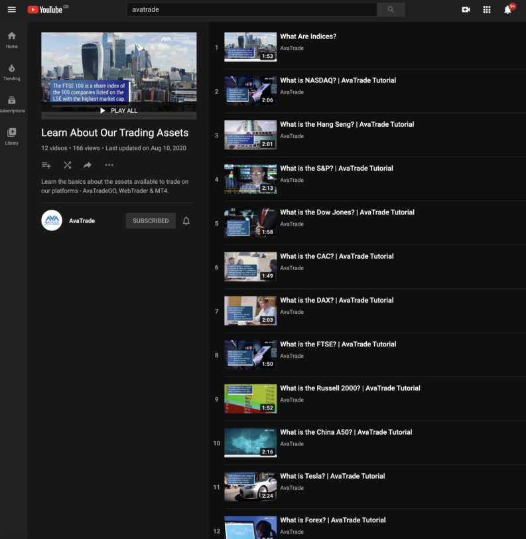Shuffle play the playlist

coord(68,165)
